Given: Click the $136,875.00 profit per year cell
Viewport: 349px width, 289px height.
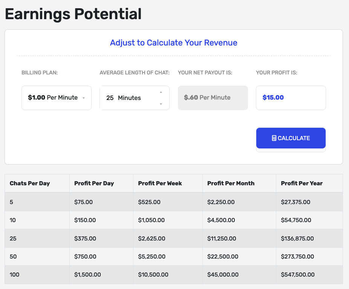Looking at the screenshot, I should coord(309,238).
